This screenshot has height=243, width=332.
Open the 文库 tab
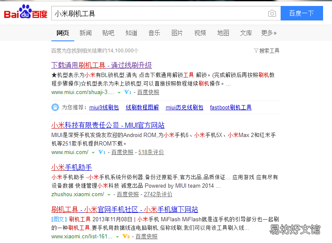pos(246,33)
